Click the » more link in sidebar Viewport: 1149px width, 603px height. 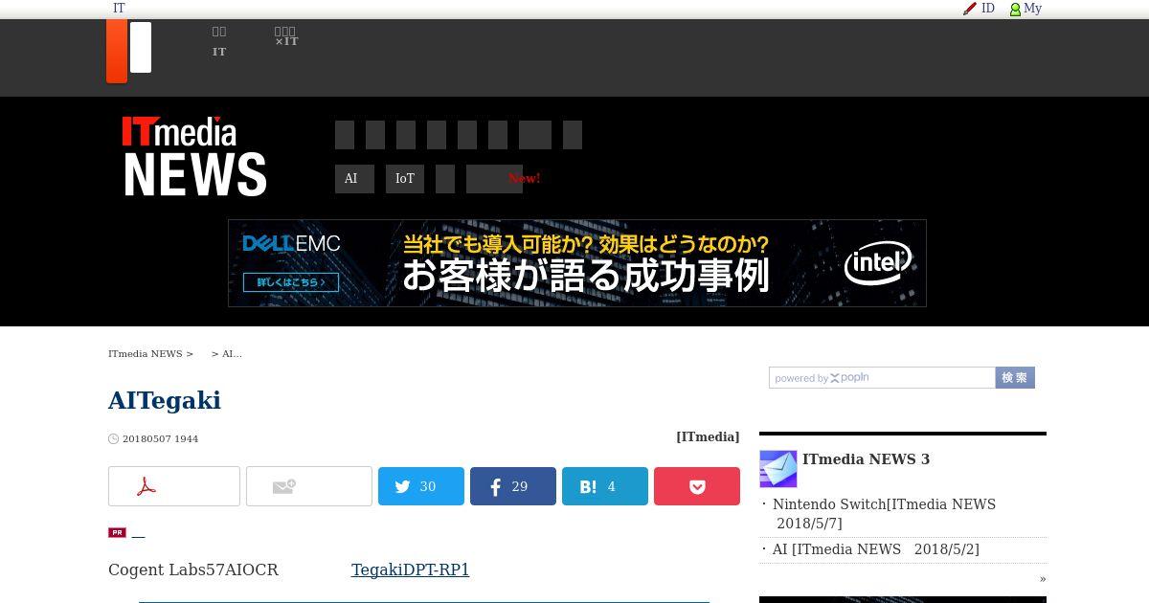[x=1043, y=579]
